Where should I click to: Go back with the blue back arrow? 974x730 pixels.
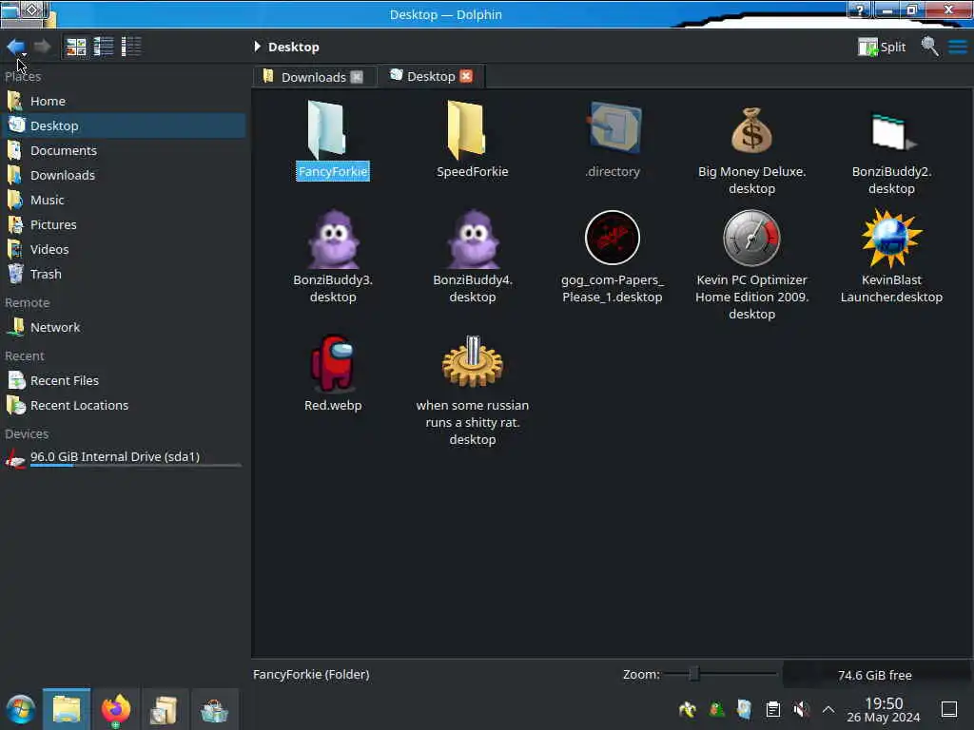[x=15, y=47]
